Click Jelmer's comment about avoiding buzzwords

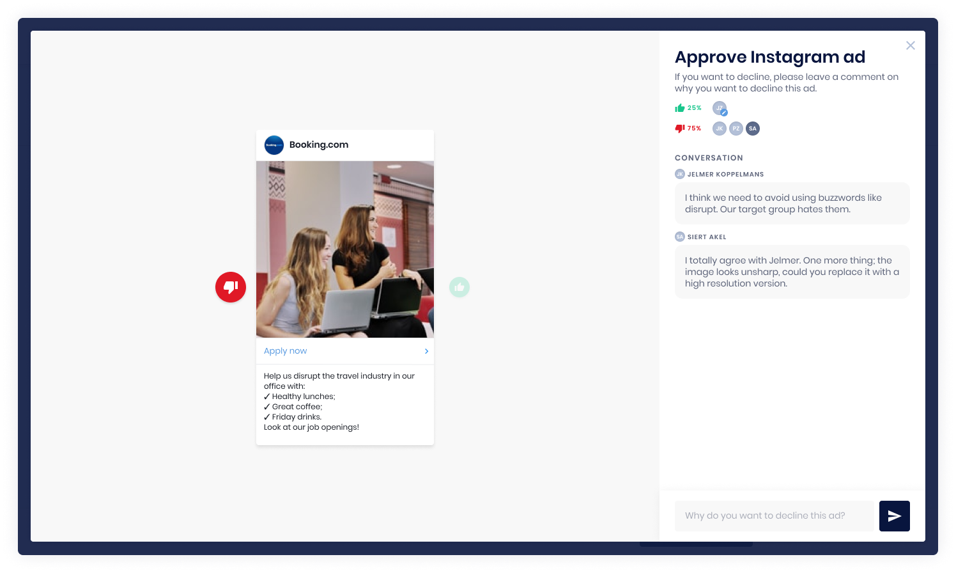click(792, 203)
